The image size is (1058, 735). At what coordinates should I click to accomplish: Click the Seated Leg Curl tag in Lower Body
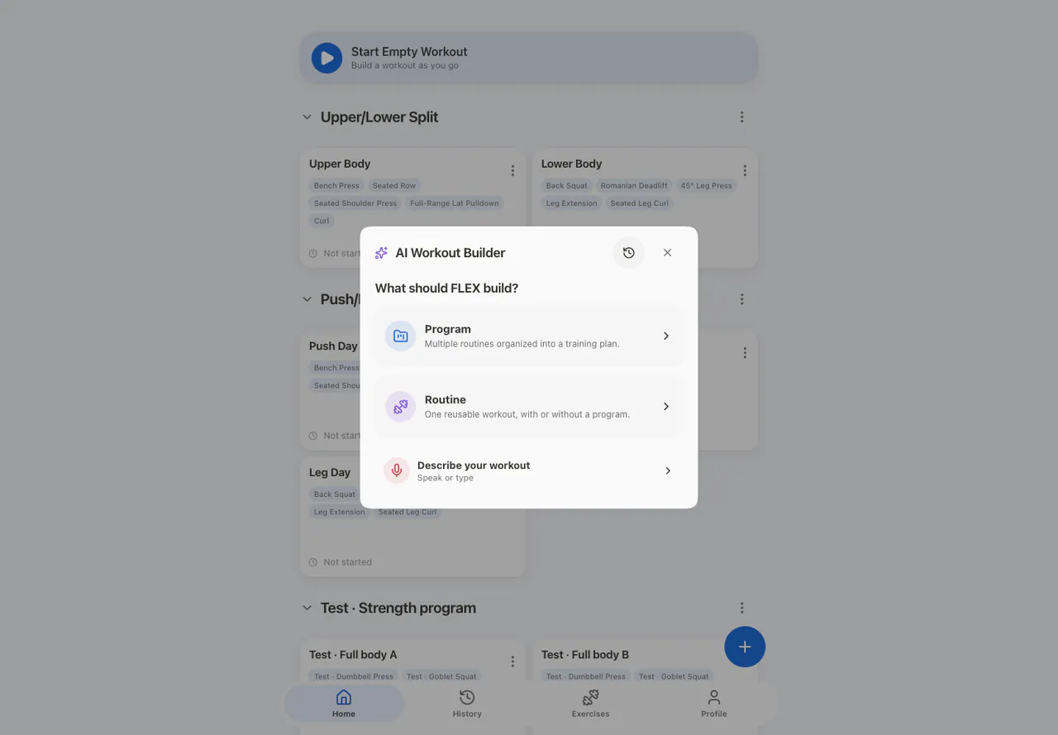tap(640, 203)
